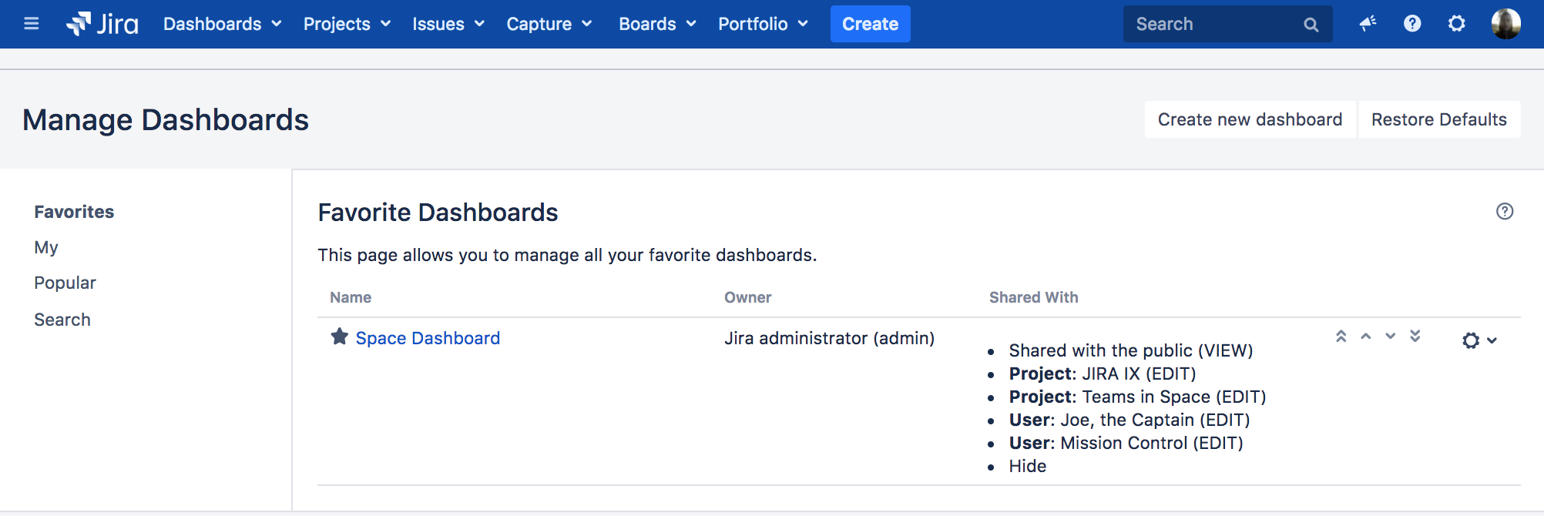Click the Name column header

[351, 297]
